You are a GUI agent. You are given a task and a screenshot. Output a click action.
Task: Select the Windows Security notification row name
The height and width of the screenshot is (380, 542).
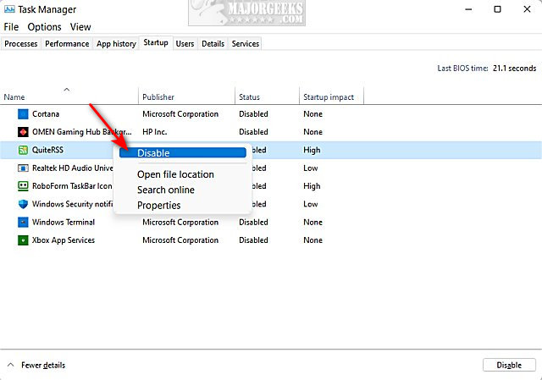(x=73, y=204)
